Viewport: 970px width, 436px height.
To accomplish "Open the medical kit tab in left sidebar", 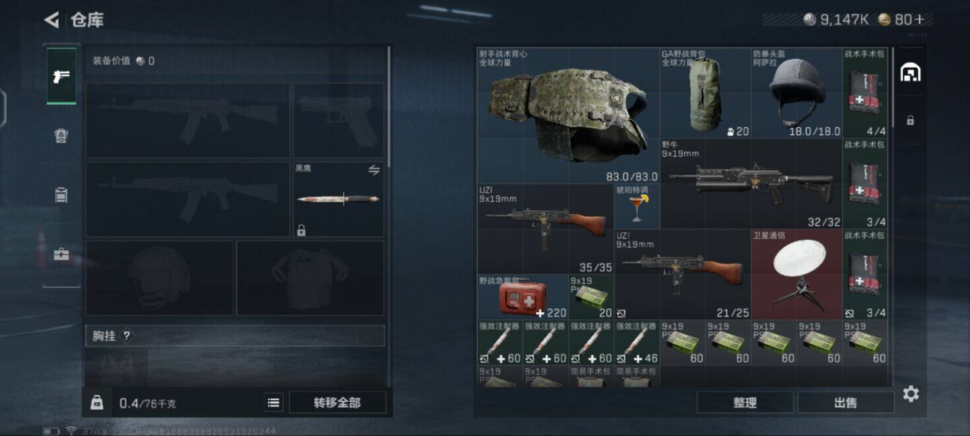I will click(x=61, y=254).
